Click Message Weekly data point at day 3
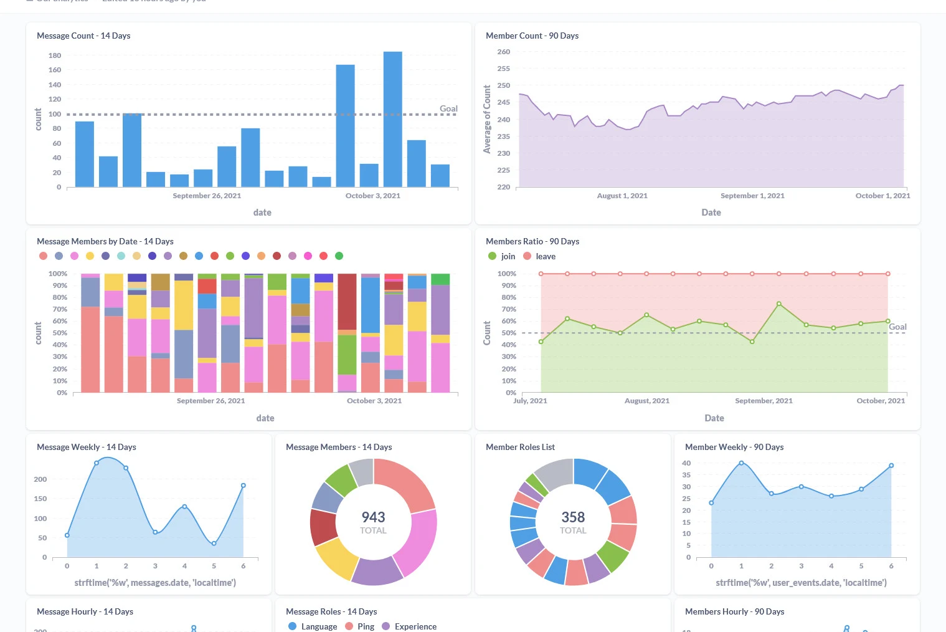 click(x=155, y=532)
